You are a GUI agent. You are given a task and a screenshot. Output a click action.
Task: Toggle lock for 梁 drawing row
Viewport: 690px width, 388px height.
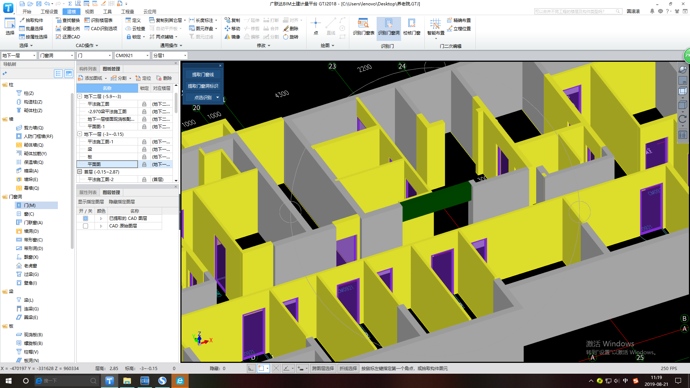point(144,149)
